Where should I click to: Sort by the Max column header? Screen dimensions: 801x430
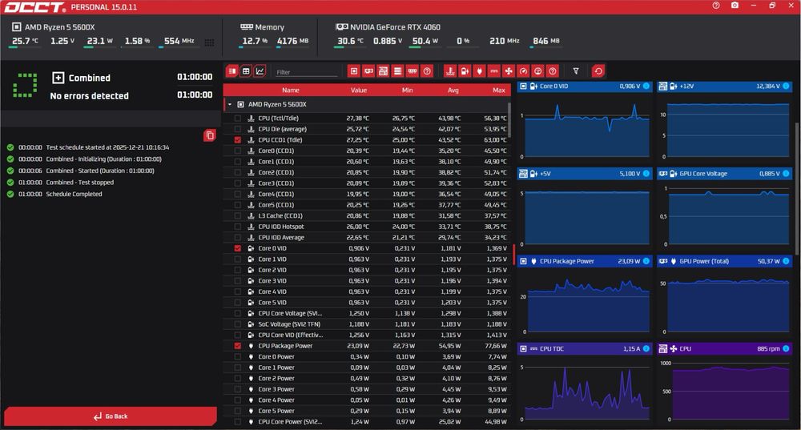[x=498, y=90]
